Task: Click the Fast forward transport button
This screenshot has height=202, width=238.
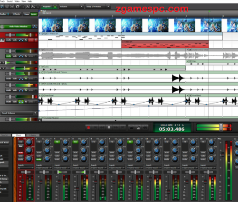Action: tap(115, 127)
